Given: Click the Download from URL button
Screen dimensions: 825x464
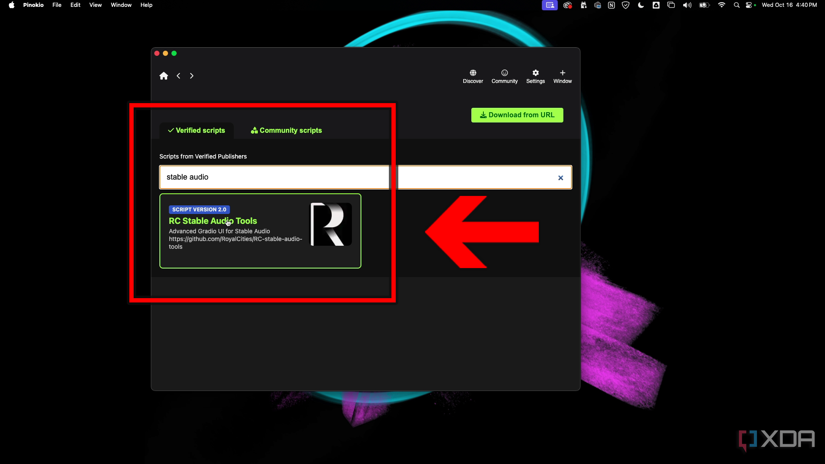Looking at the screenshot, I should pyautogui.click(x=517, y=115).
